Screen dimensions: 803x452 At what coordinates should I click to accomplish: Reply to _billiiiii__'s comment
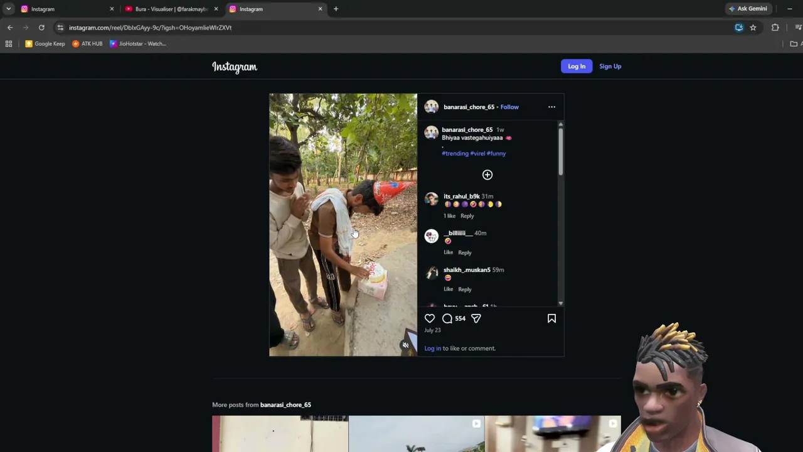click(x=465, y=252)
